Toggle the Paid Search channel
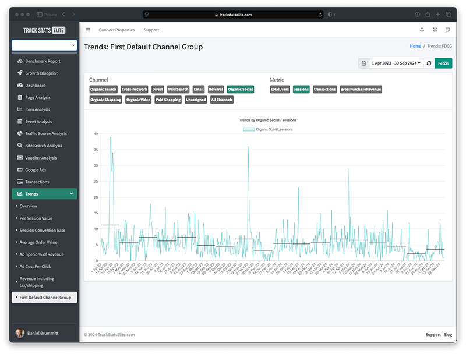 click(x=178, y=90)
